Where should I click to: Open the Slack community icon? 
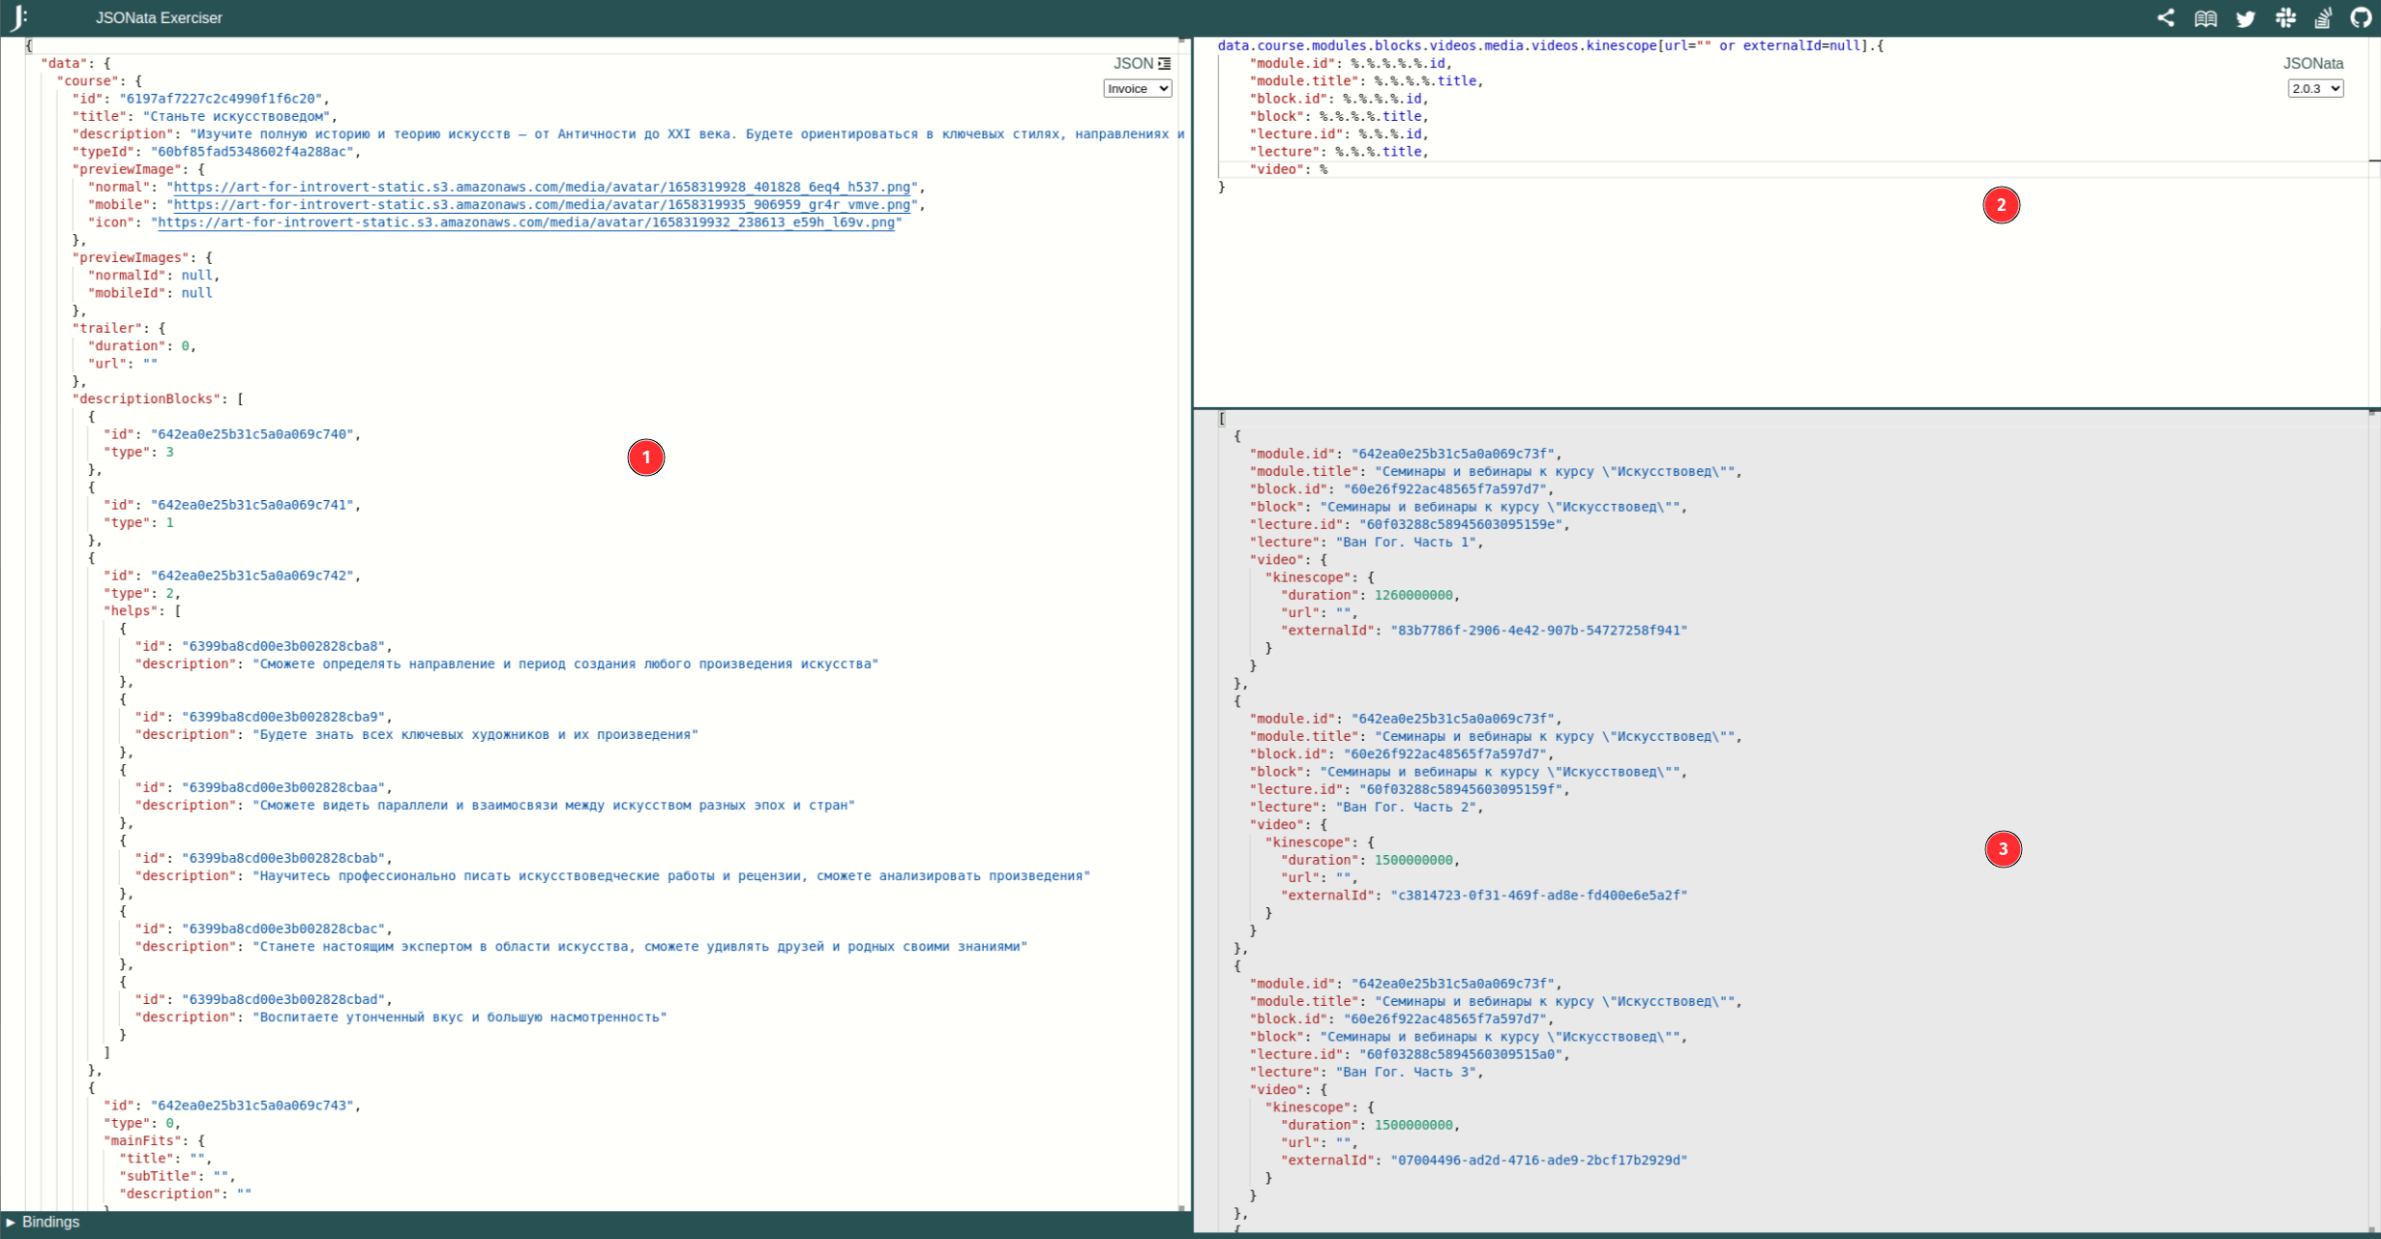[x=2286, y=18]
